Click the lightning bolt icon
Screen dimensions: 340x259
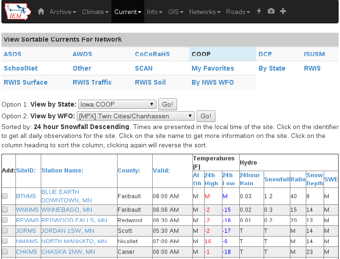click(x=259, y=11)
